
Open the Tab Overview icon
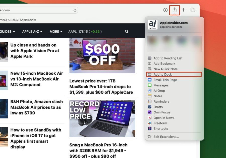click(193, 10)
